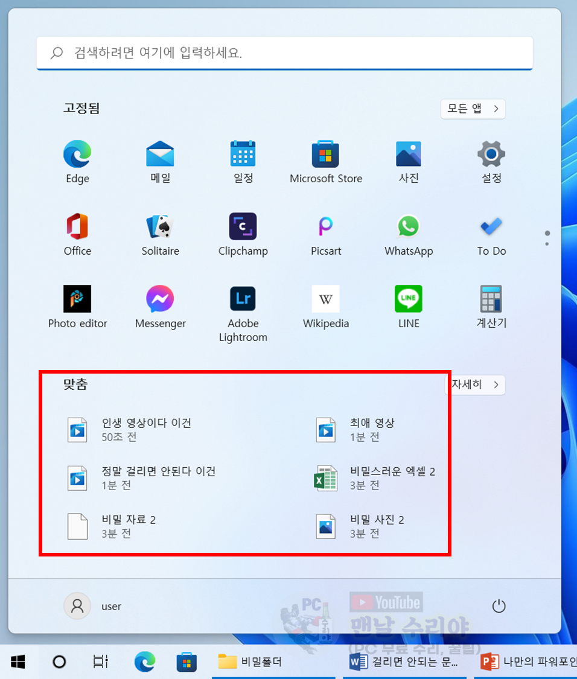Open the 계산기 calculator
This screenshot has height=679, width=577.
491,307
